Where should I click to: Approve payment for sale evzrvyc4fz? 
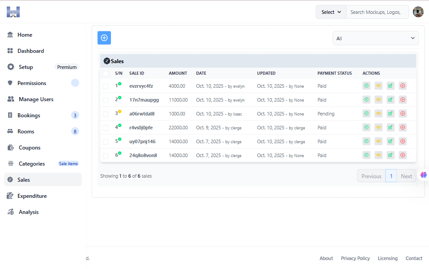tap(366, 85)
